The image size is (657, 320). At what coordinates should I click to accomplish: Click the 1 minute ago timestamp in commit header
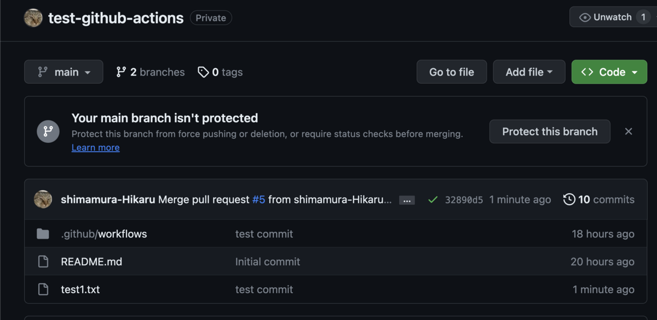click(x=520, y=200)
